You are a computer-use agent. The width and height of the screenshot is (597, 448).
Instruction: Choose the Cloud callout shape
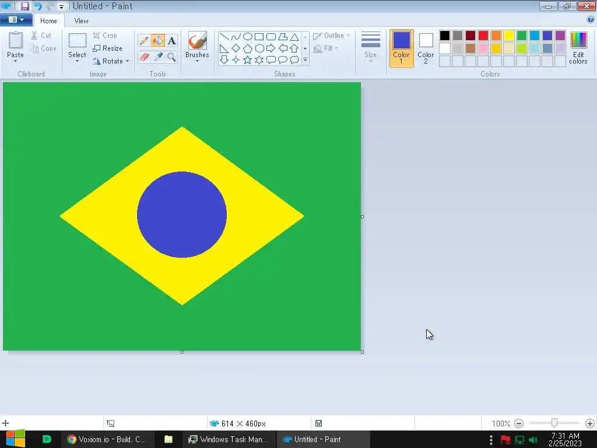pos(294,60)
